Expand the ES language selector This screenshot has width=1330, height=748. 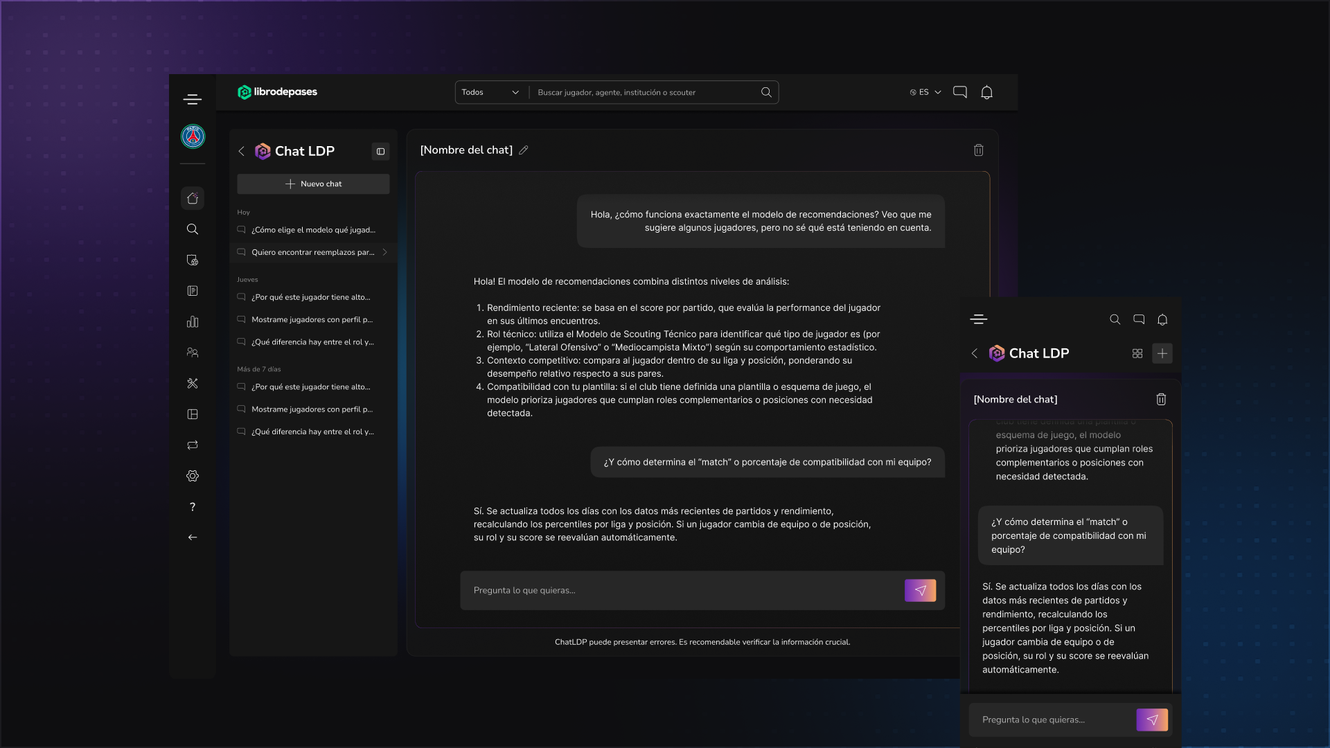click(x=925, y=92)
